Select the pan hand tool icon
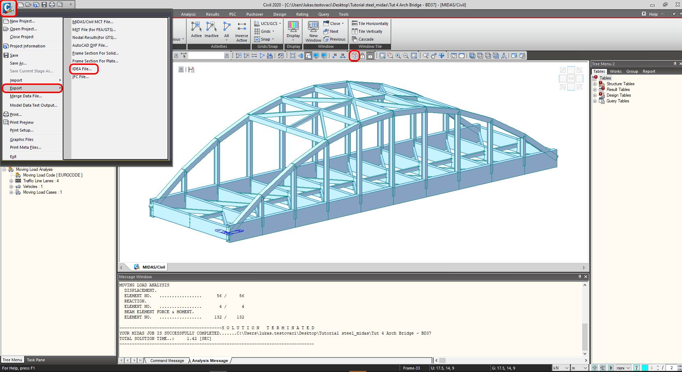The width and height of the screenshot is (682, 372). click(434, 56)
